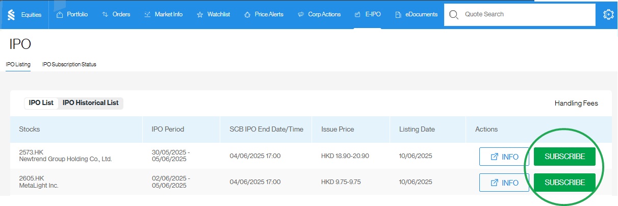Switch to IPO Subscription Status tab
Image resolution: width=618 pixels, height=206 pixels.
[x=69, y=65]
